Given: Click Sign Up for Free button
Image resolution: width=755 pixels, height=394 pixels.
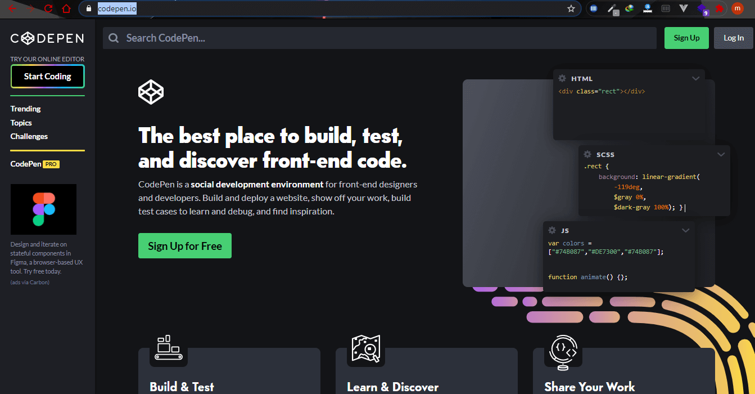Looking at the screenshot, I should (x=185, y=246).
